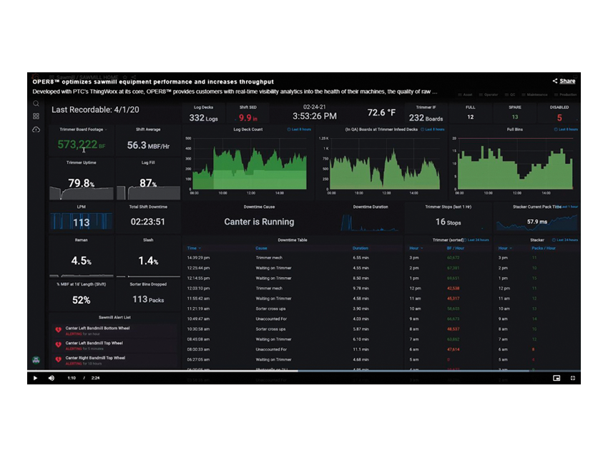Click the 87% Lug Fill value
This screenshot has width=608, height=456.
click(x=148, y=183)
